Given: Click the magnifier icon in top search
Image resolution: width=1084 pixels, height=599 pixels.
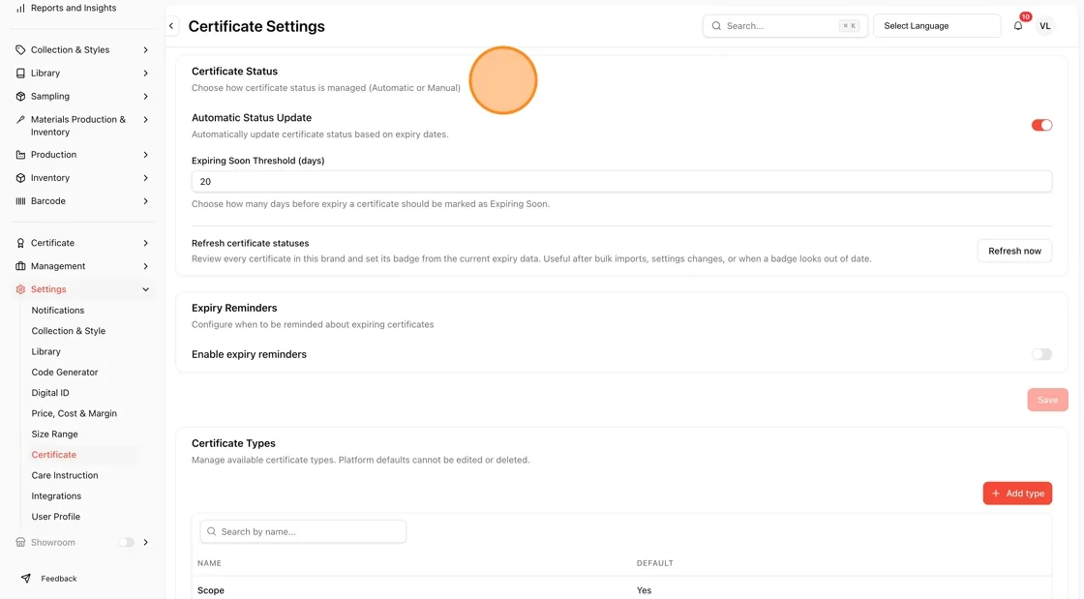Looking at the screenshot, I should 716,25.
